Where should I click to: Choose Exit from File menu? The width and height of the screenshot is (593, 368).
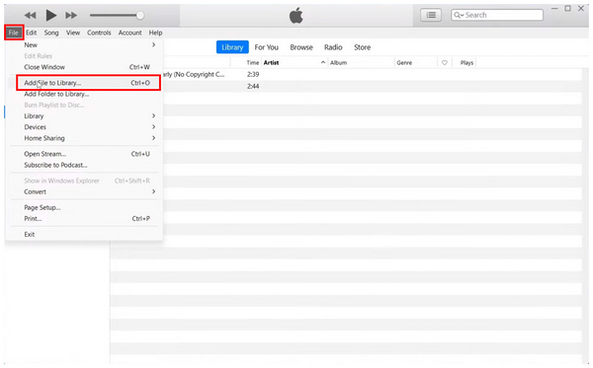click(84, 235)
